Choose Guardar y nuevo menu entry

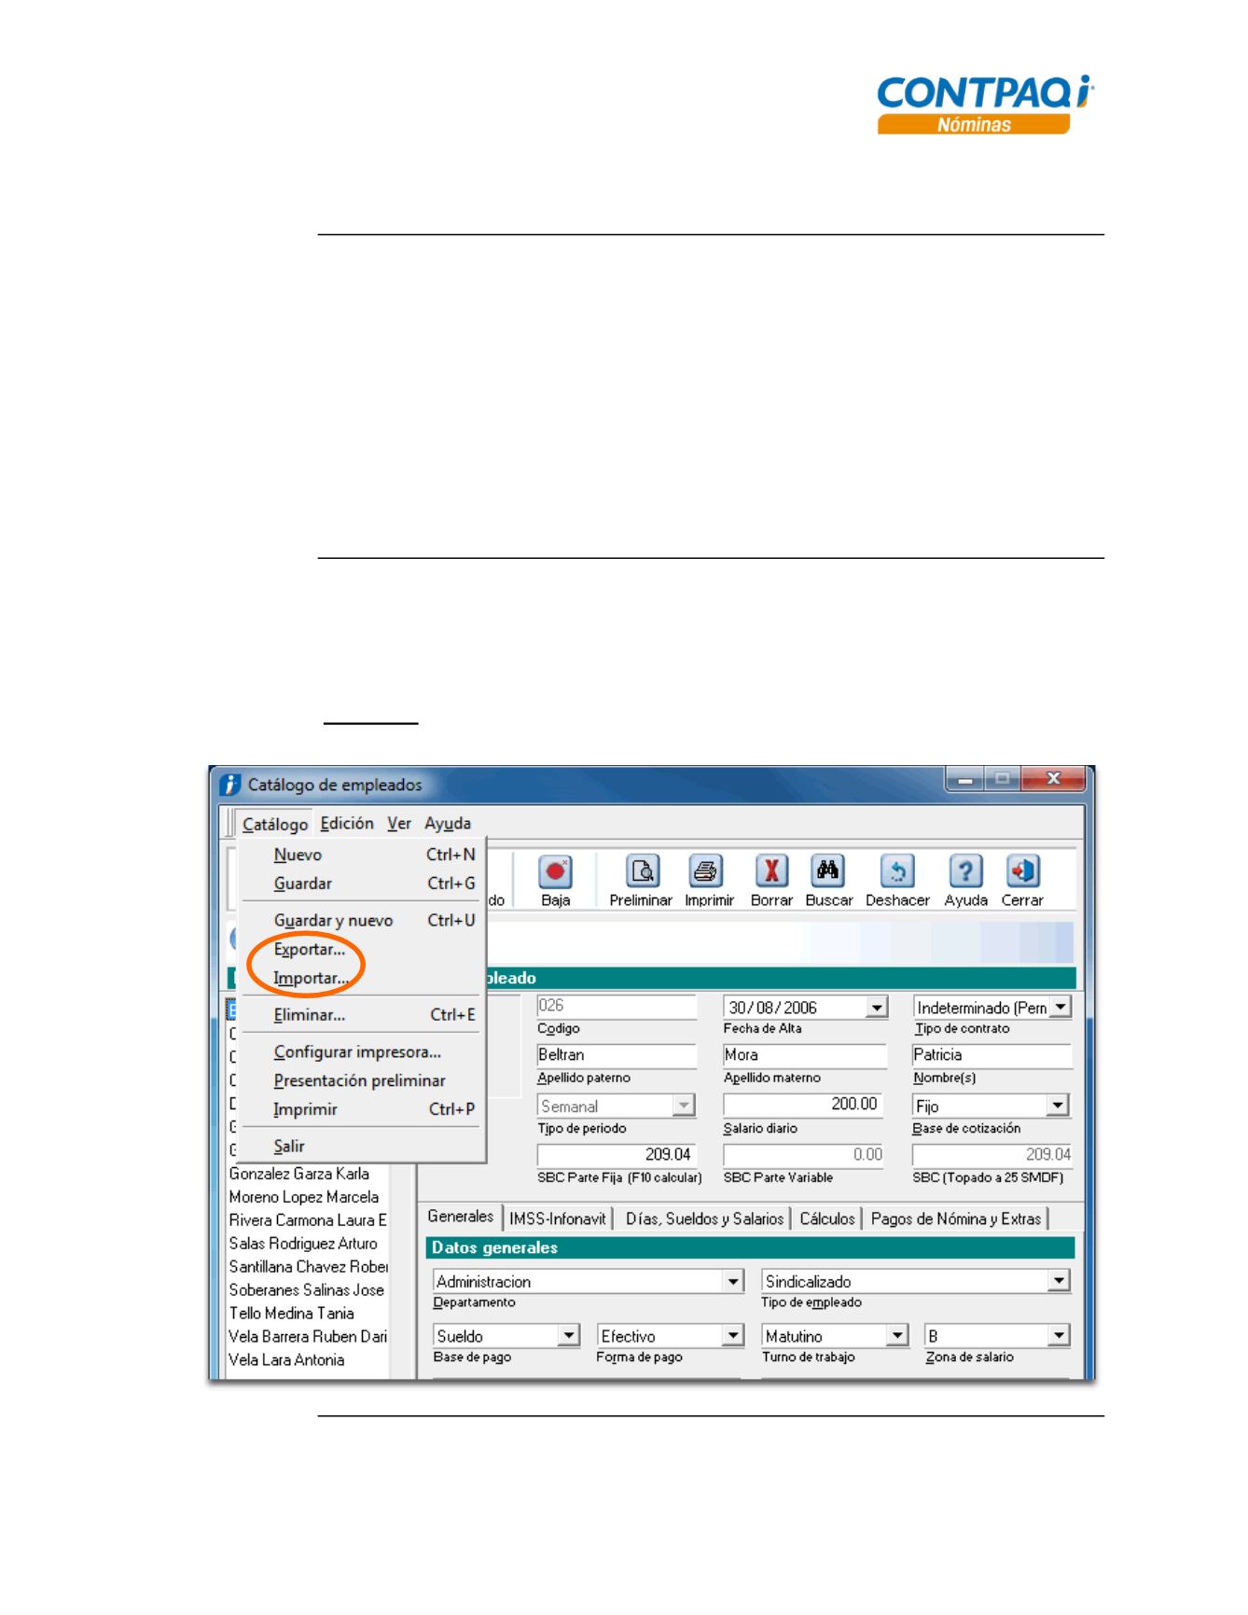tap(362, 921)
